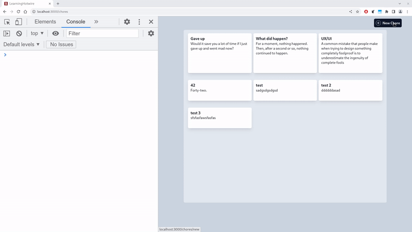Image resolution: width=412 pixels, height=232 pixels.
Task: Show the console sidebar icon
Action: click(x=7, y=34)
